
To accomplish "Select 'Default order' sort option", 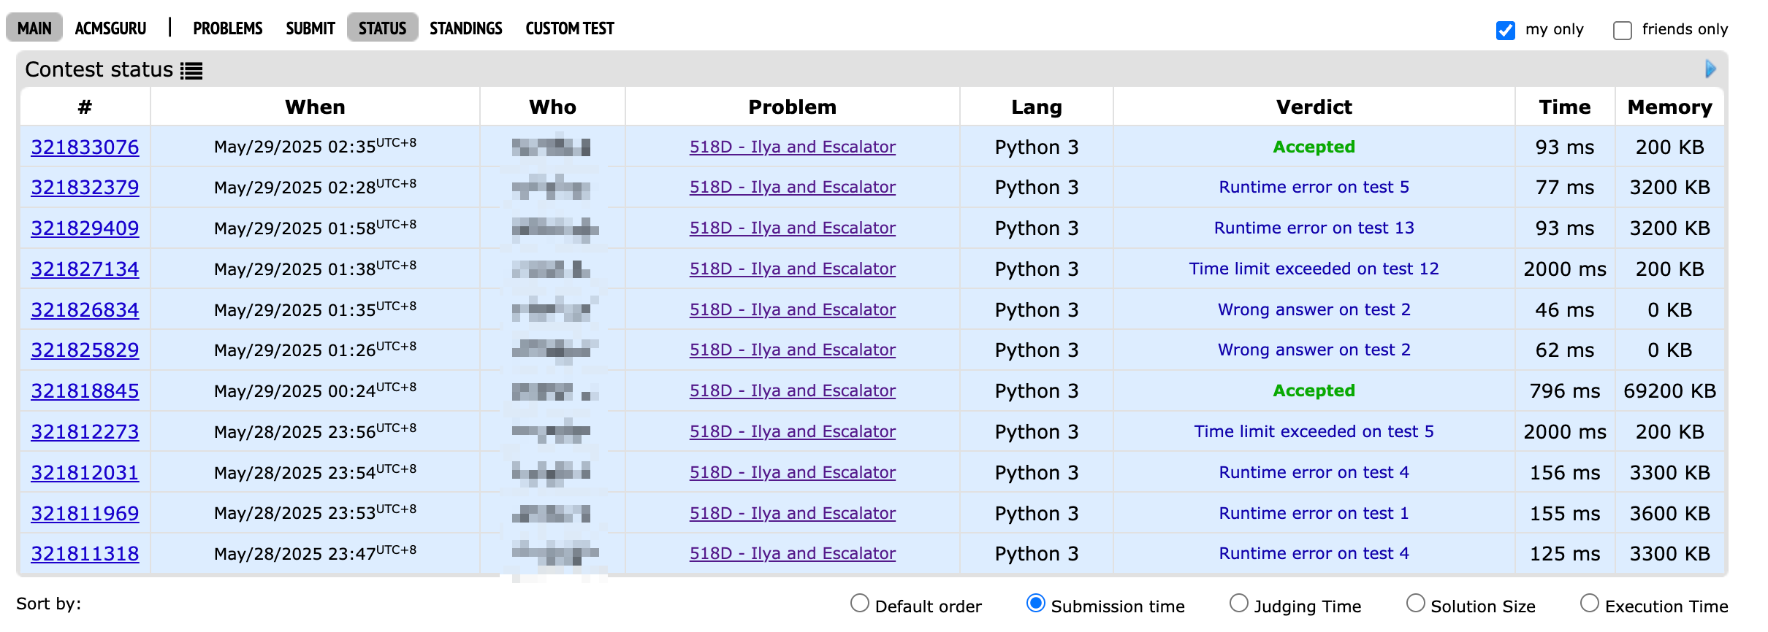I will pos(860,604).
